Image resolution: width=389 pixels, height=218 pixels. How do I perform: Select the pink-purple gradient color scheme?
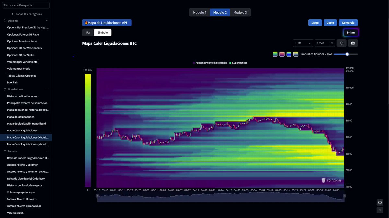click(x=282, y=54)
